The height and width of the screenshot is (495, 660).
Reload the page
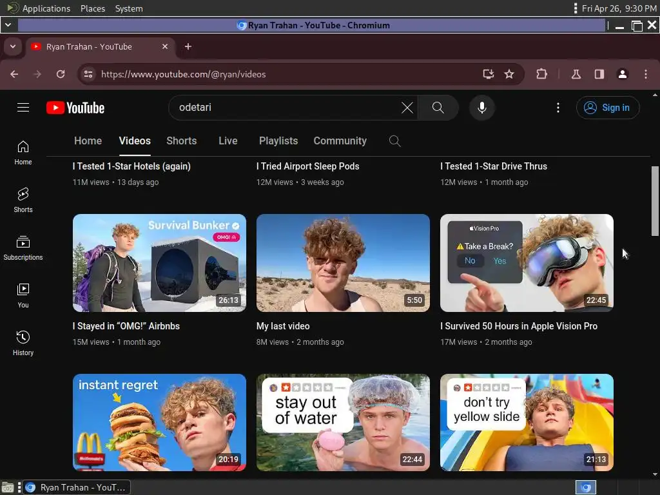pyautogui.click(x=61, y=74)
